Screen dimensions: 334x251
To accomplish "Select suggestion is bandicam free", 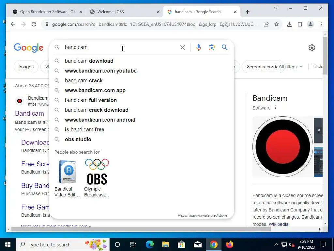I will 142,130.
